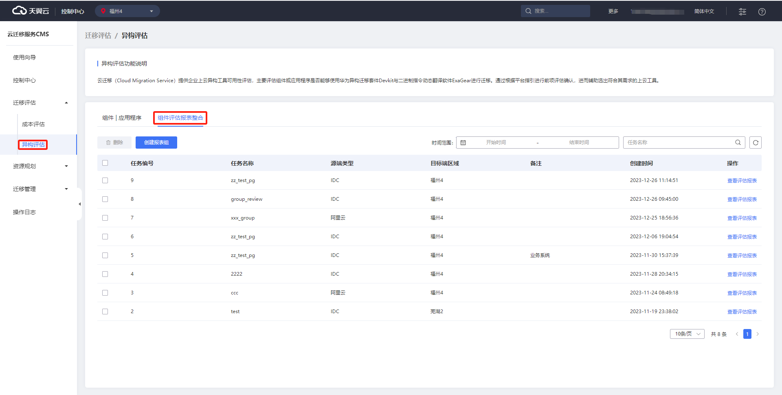Open the settings sliders icon in header
782x395 pixels.
coord(742,11)
